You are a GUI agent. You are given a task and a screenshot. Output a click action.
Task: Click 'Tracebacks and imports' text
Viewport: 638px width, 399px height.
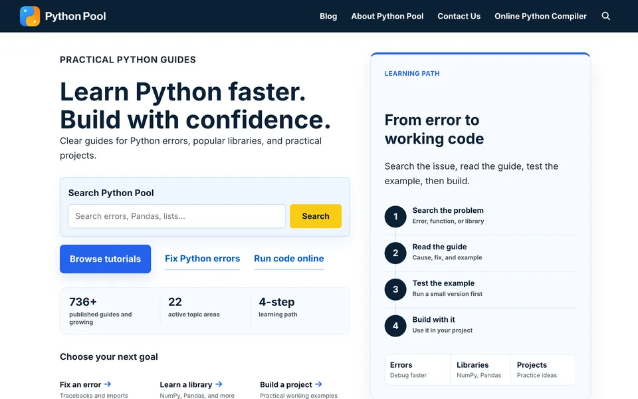(x=94, y=395)
